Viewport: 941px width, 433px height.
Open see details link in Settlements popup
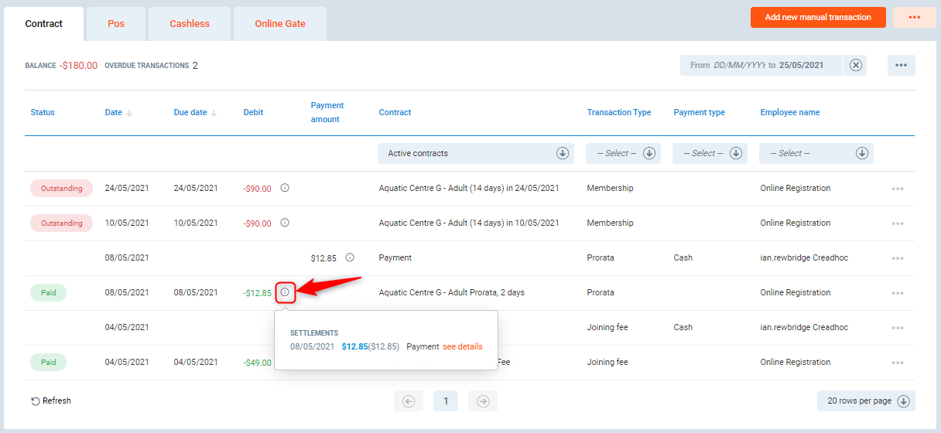tap(462, 346)
